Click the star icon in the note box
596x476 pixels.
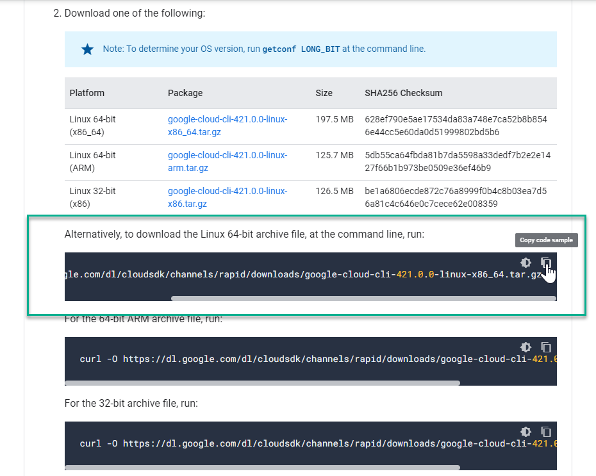(87, 49)
